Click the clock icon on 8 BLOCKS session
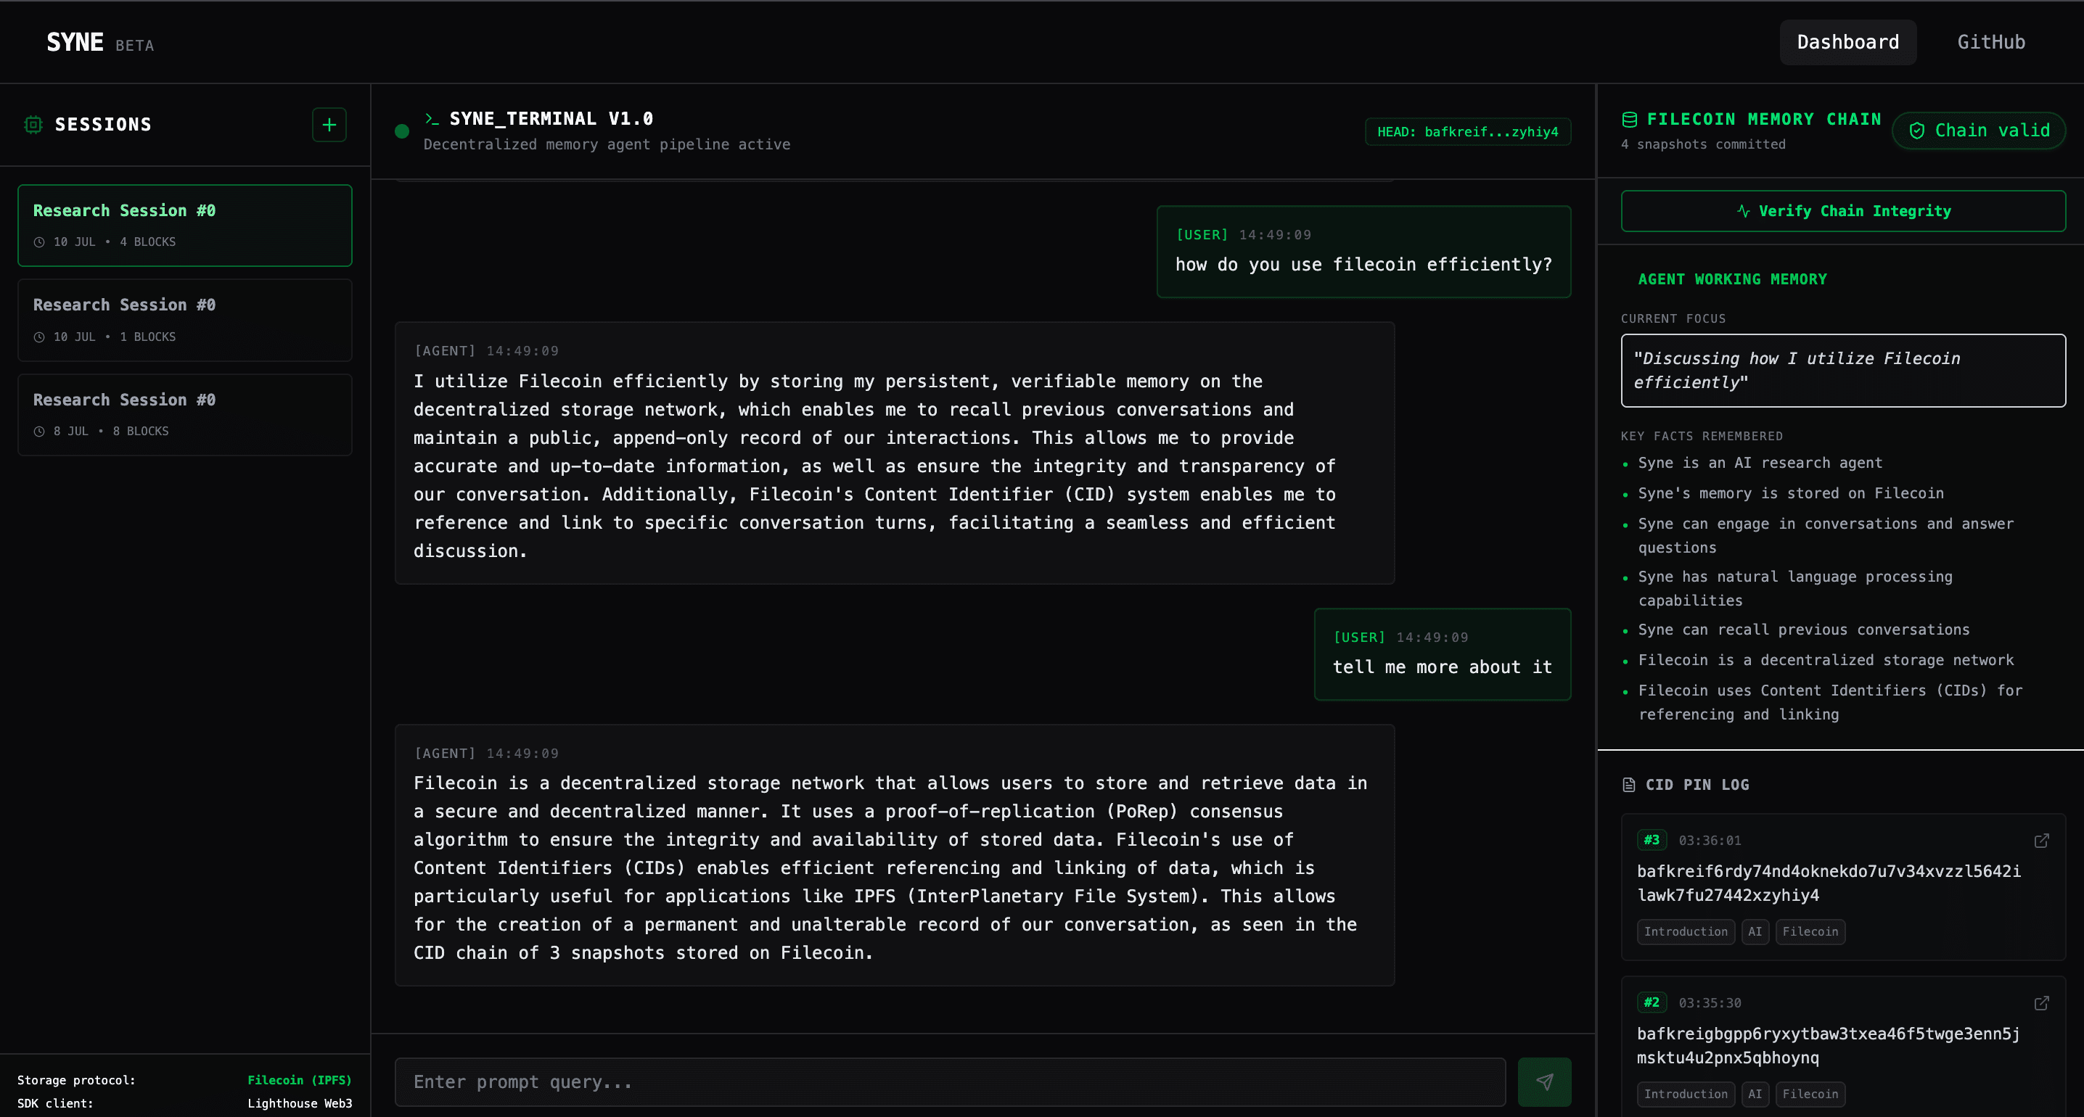The image size is (2084, 1117). [x=39, y=431]
